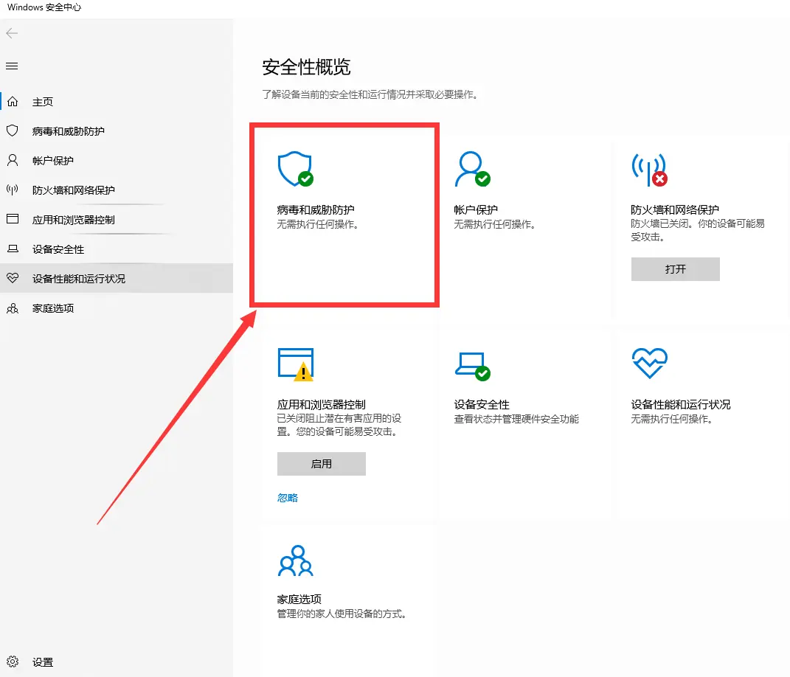The width and height of the screenshot is (790, 677).
Task: Click the 启用 button under app browser control
Action: (322, 463)
